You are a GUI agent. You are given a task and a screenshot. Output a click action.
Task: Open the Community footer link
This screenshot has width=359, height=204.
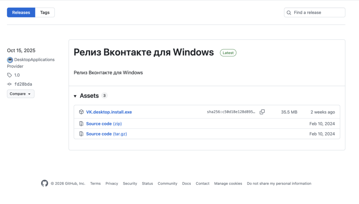[x=167, y=183]
